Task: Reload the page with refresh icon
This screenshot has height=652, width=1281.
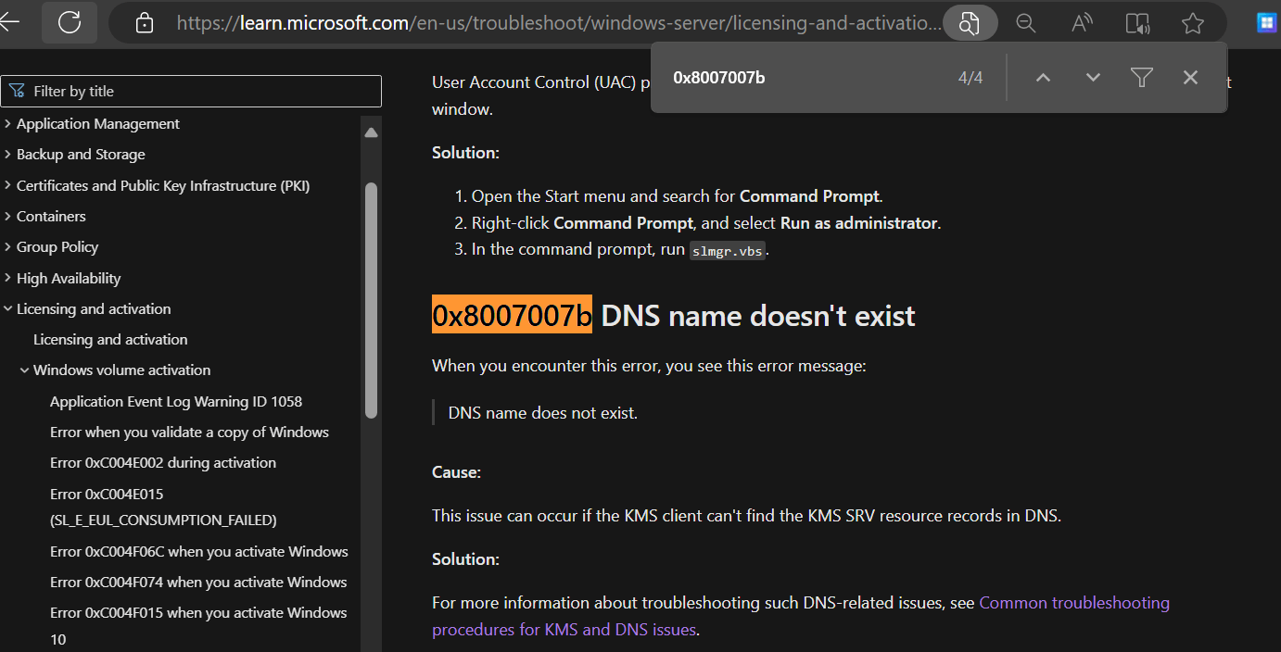Action: tap(70, 22)
